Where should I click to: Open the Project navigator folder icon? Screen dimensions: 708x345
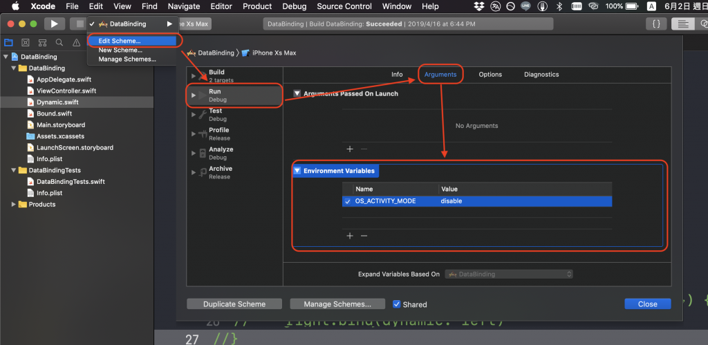[8, 42]
